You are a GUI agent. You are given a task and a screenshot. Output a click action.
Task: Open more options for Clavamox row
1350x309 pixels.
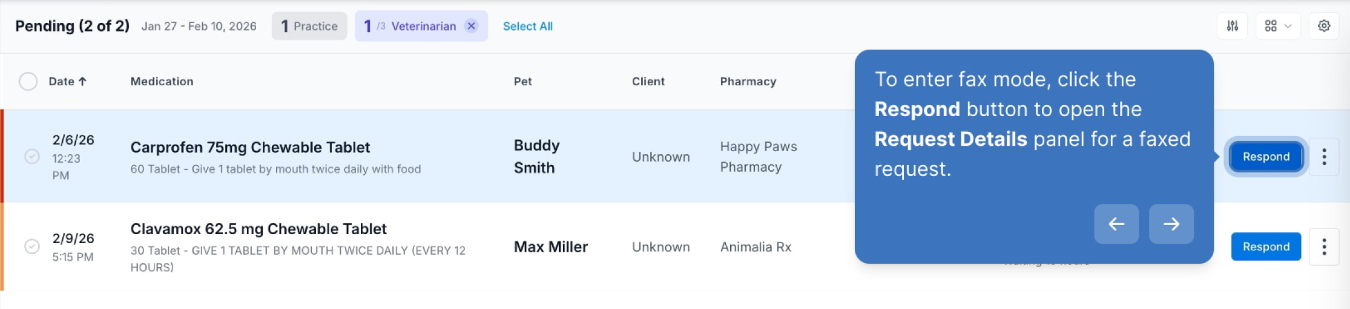[x=1324, y=247]
